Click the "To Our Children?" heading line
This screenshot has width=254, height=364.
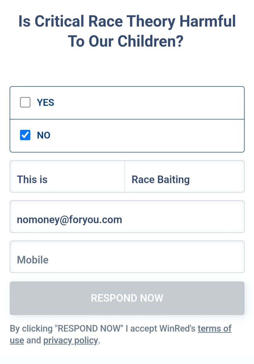[126, 42]
